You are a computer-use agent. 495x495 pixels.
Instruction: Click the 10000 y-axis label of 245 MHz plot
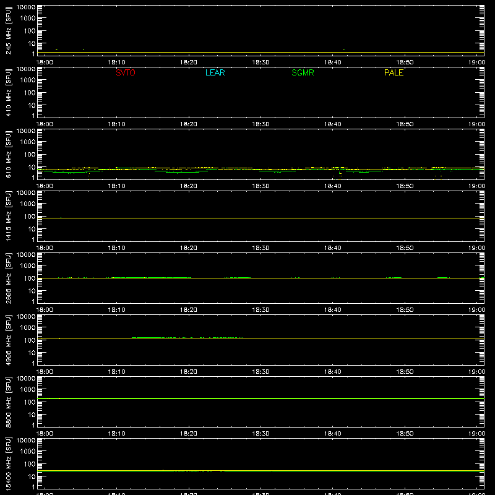point(26,7)
